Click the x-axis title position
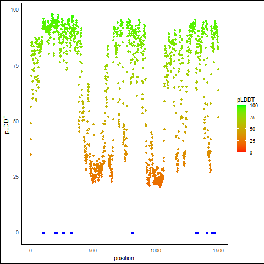 (x=124, y=258)
